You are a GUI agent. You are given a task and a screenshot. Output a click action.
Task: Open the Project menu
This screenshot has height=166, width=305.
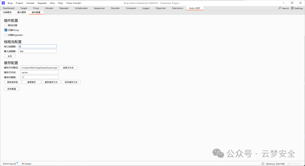coord(19,3)
